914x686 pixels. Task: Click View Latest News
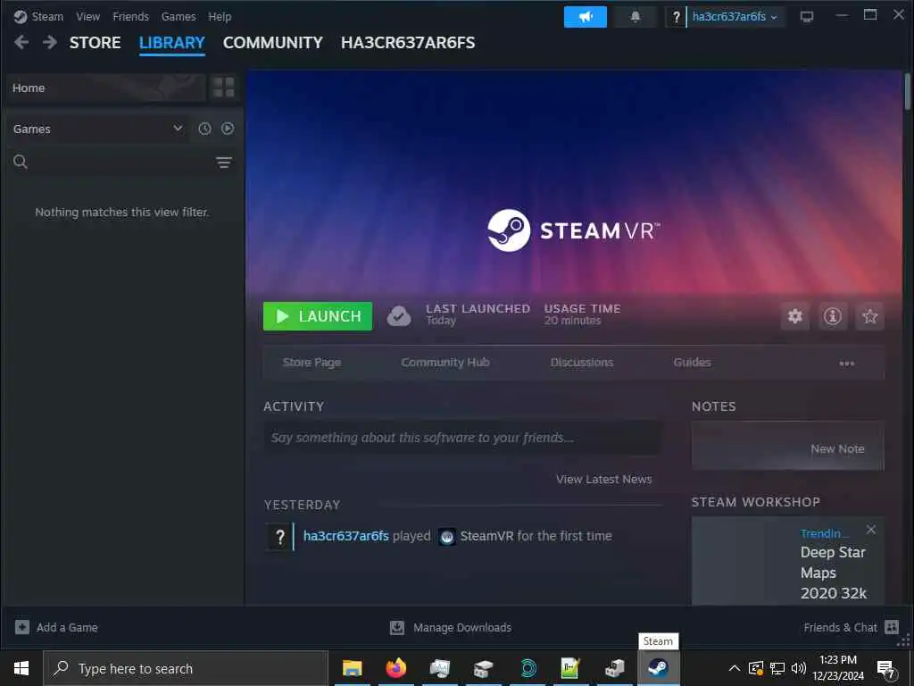pyautogui.click(x=604, y=479)
